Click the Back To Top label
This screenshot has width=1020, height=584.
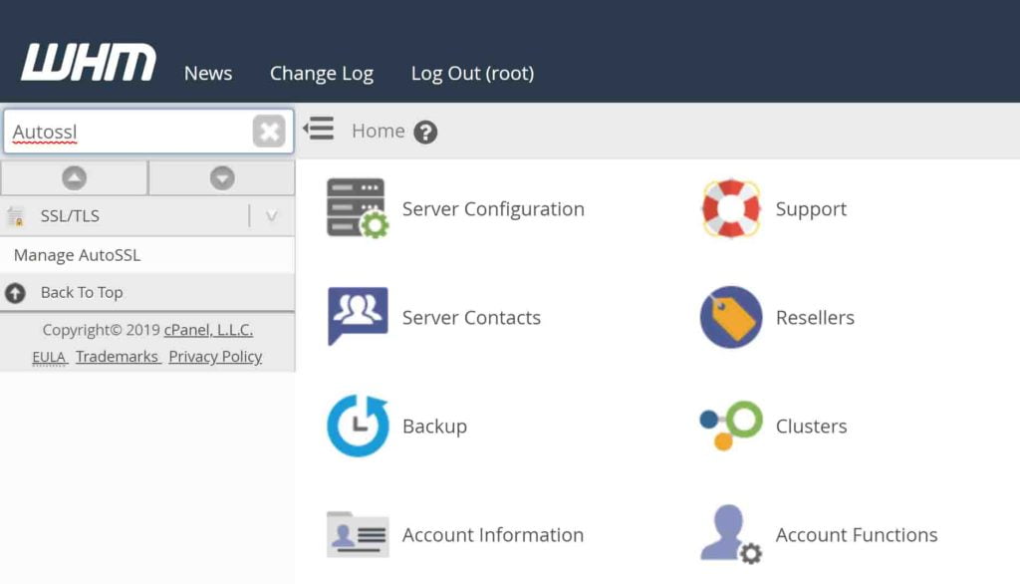coord(82,292)
